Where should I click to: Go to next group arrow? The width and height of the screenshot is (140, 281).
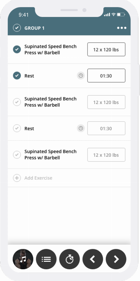116,259
